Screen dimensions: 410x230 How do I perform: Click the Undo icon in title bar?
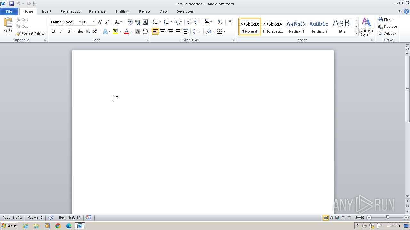pyautogui.click(x=19, y=4)
